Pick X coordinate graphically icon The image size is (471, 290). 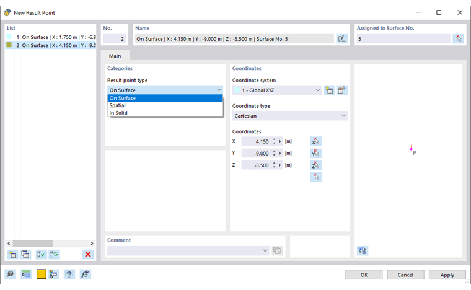click(x=315, y=141)
